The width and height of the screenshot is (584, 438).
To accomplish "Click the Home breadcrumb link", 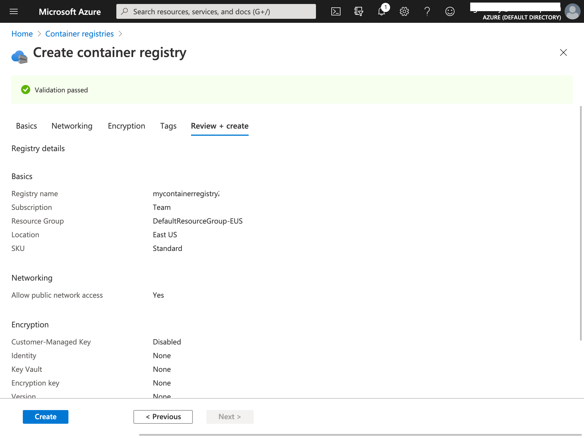I will click(x=22, y=33).
